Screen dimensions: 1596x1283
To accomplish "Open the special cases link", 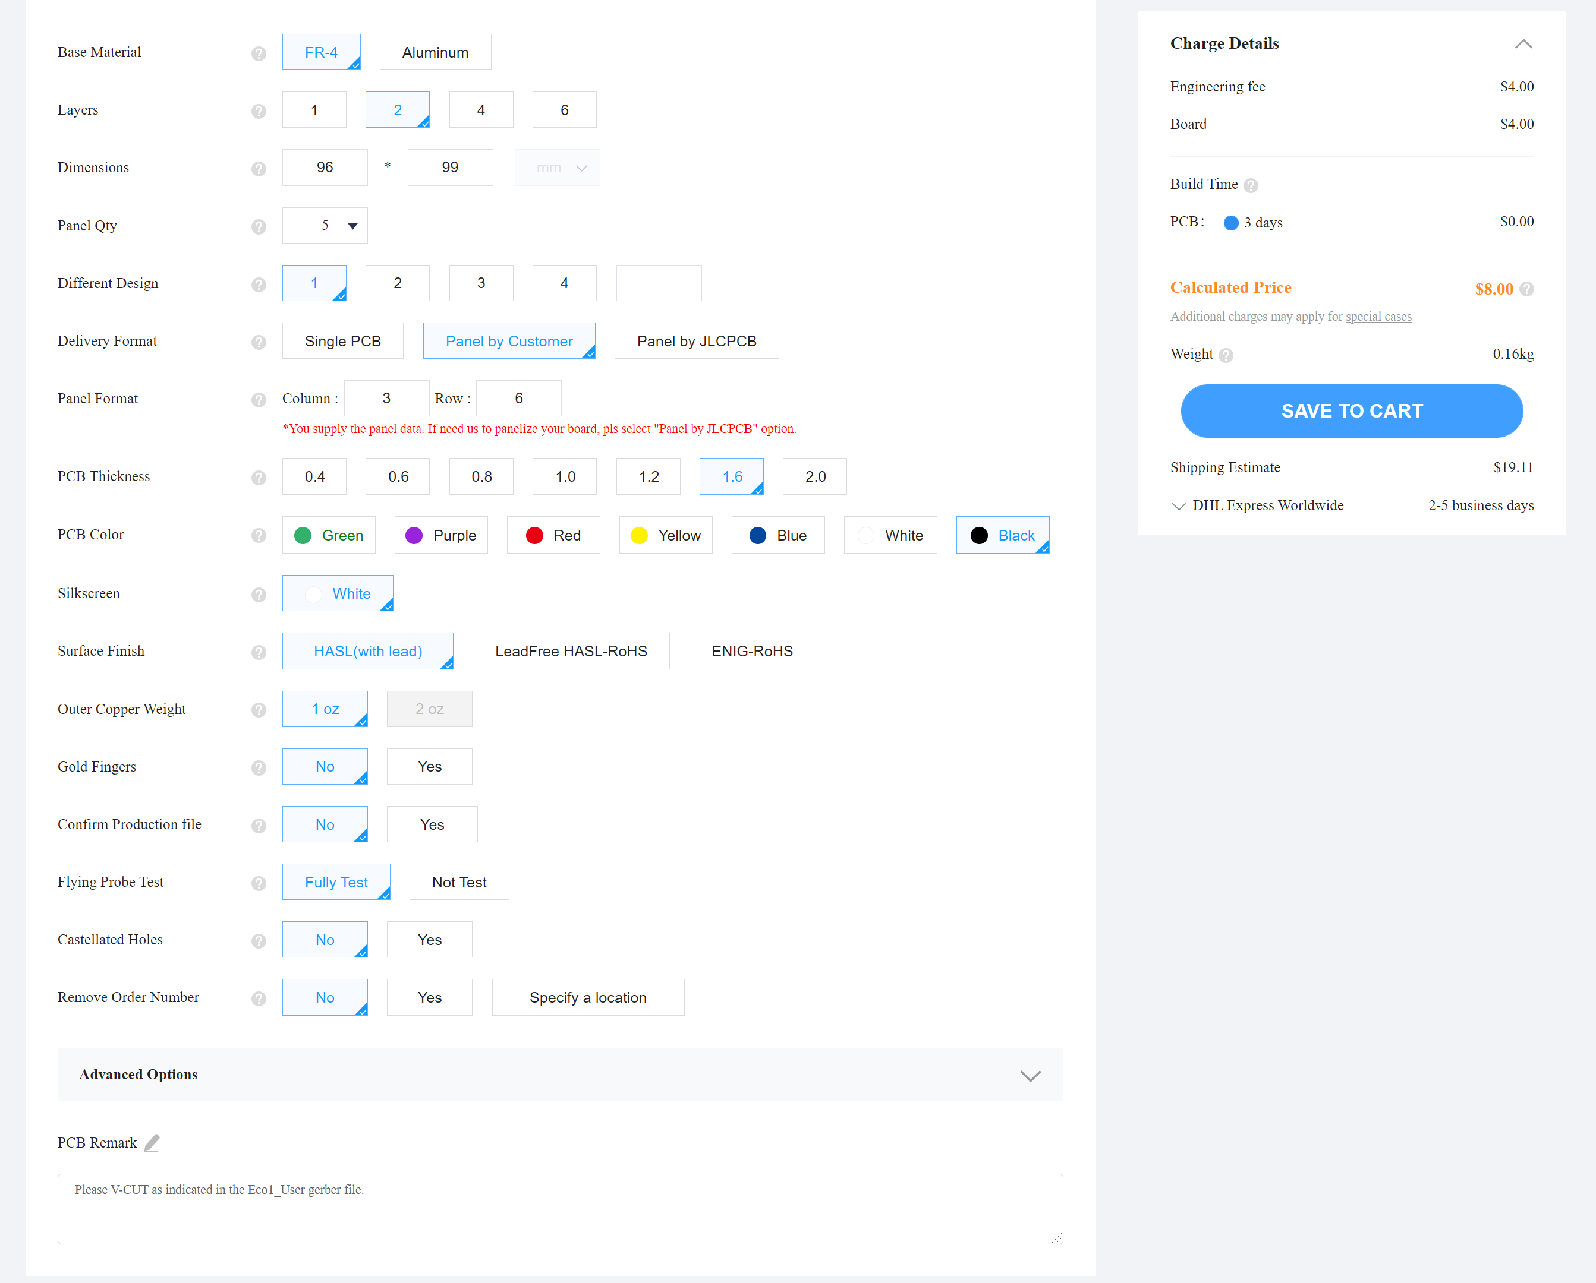I will point(1378,317).
